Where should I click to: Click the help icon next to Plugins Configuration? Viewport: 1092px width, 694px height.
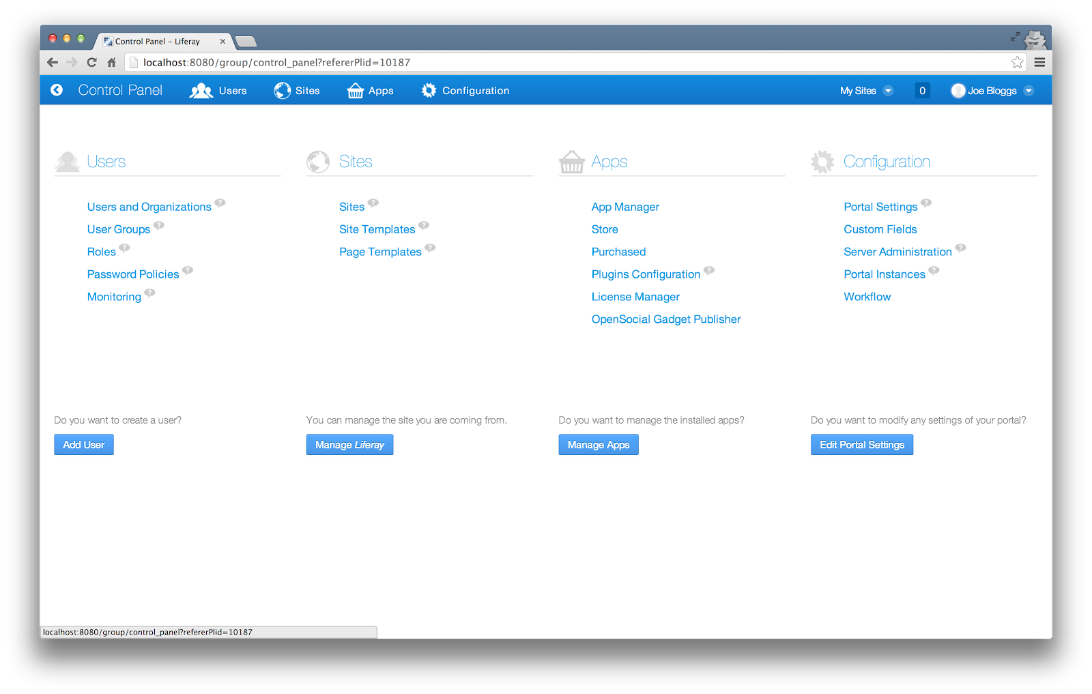coord(709,270)
